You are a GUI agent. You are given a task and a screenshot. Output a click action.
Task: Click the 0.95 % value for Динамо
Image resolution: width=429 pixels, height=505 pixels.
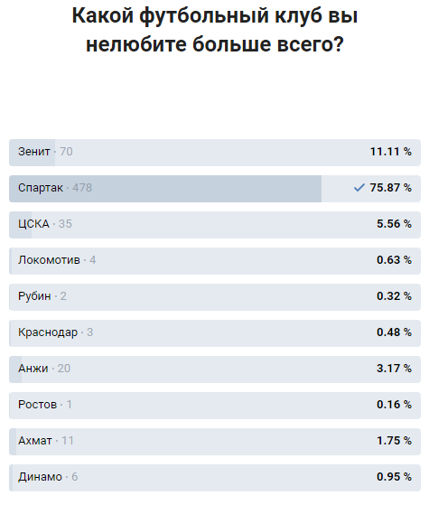[394, 476]
